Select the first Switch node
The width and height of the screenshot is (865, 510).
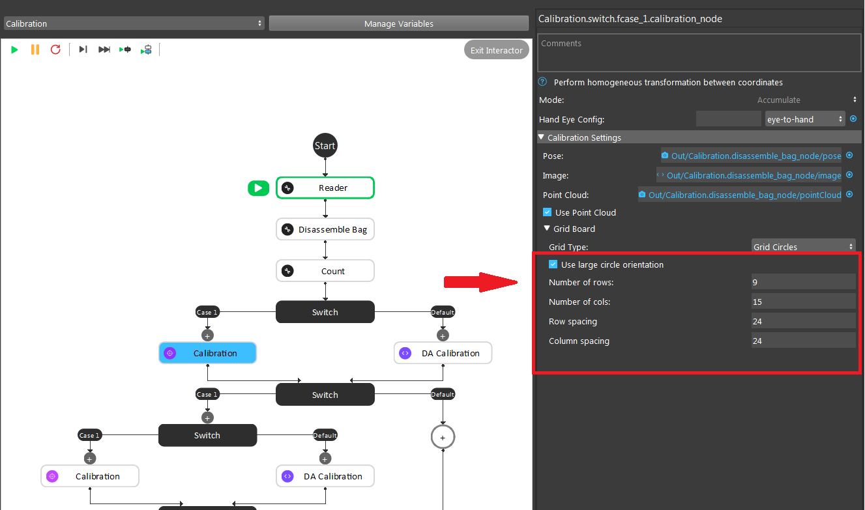pos(325,312)
